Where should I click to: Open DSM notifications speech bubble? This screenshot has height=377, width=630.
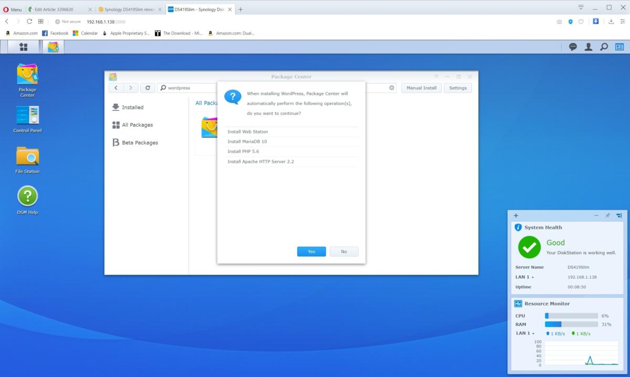573,47
